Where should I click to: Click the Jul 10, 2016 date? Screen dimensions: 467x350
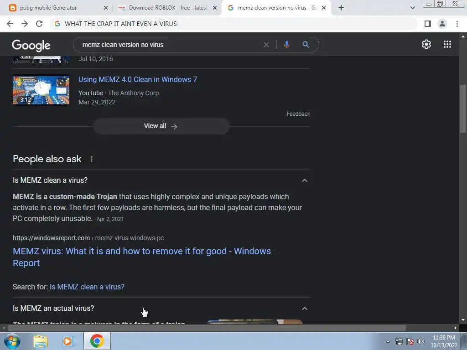pos(96,59)
